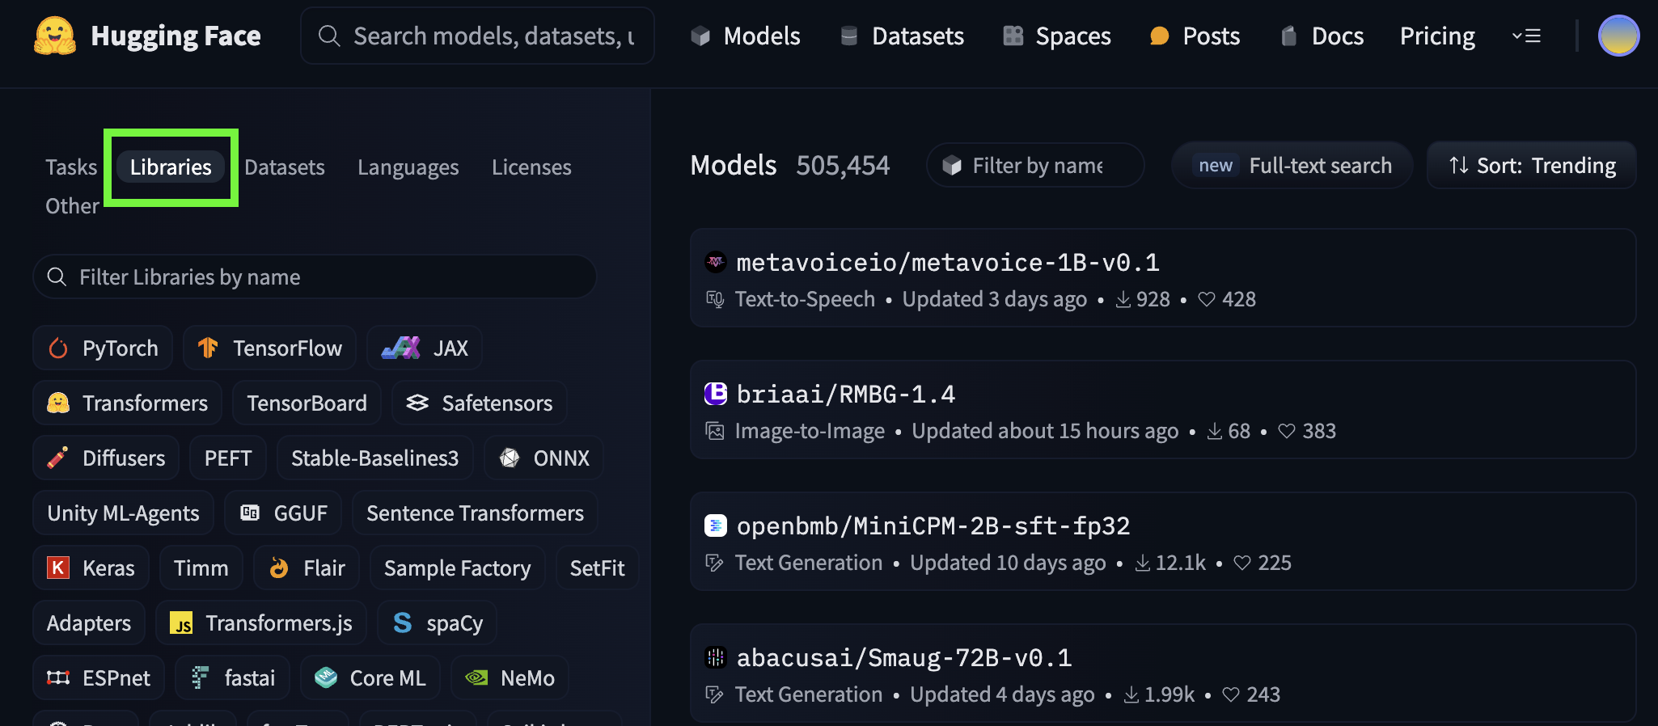Click the metavoiceio organization avatar icon
1658x726 pixels.
[x=716, y=262]
